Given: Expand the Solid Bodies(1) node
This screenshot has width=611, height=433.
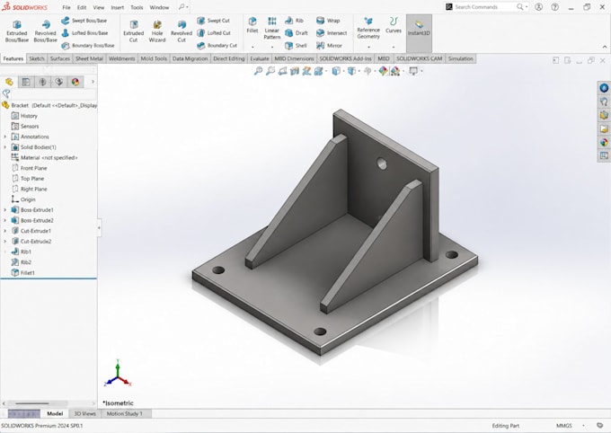Looking at the screenshot, I should [5, 147].
